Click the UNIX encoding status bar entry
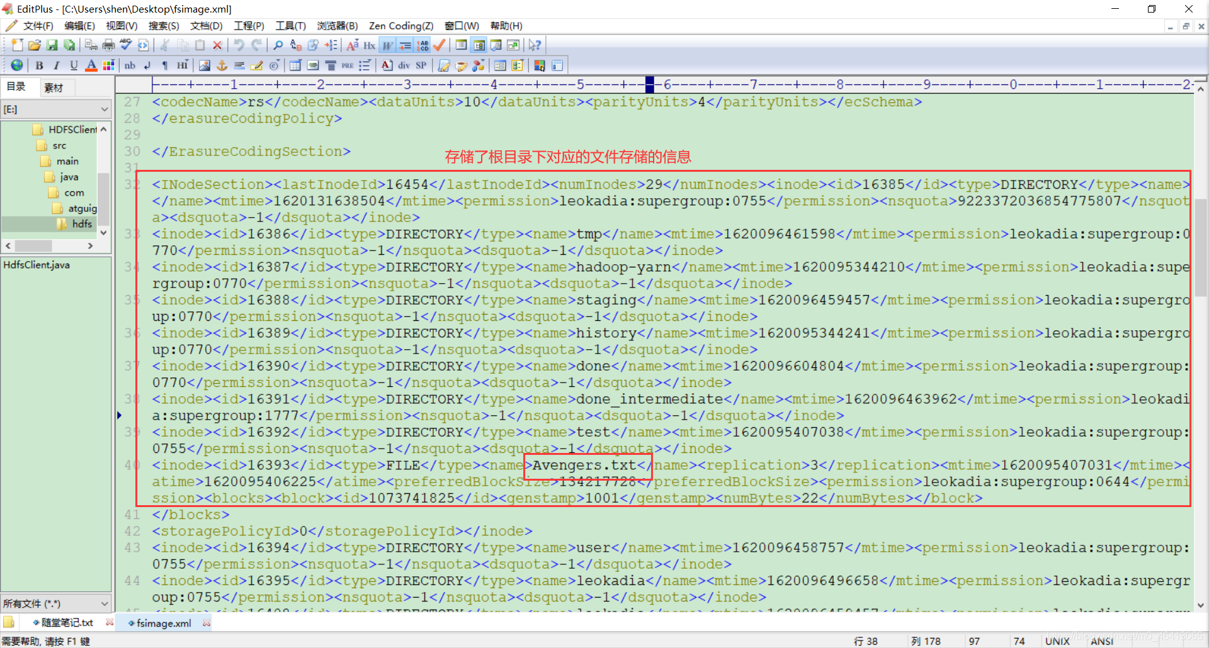The height and width of the screenshot is (648, 1209). (1057, 641)
